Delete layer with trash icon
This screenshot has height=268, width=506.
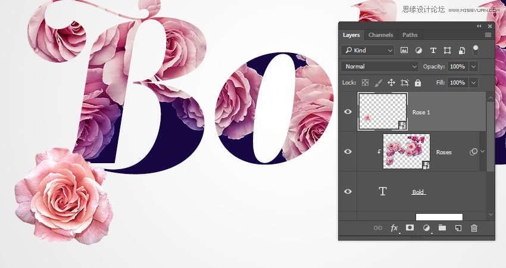point(474,228)
